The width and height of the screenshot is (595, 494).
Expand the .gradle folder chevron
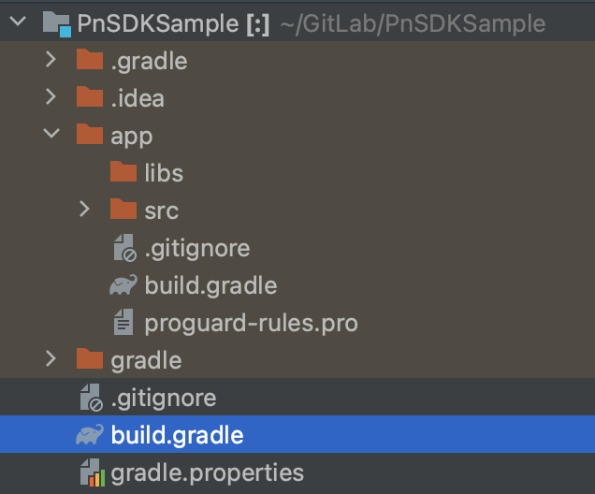point(51,60)
